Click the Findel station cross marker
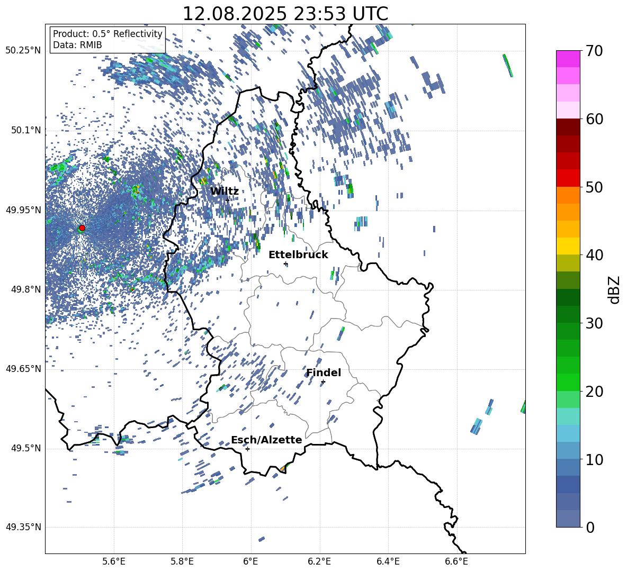The height and width of the screenshot is (572, 627). [x=323, y=382]
